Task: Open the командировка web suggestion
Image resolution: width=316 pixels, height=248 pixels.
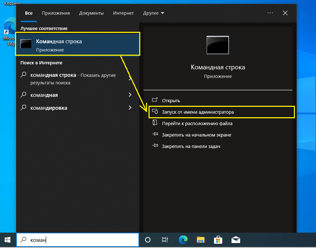Action: coord(78,108)
